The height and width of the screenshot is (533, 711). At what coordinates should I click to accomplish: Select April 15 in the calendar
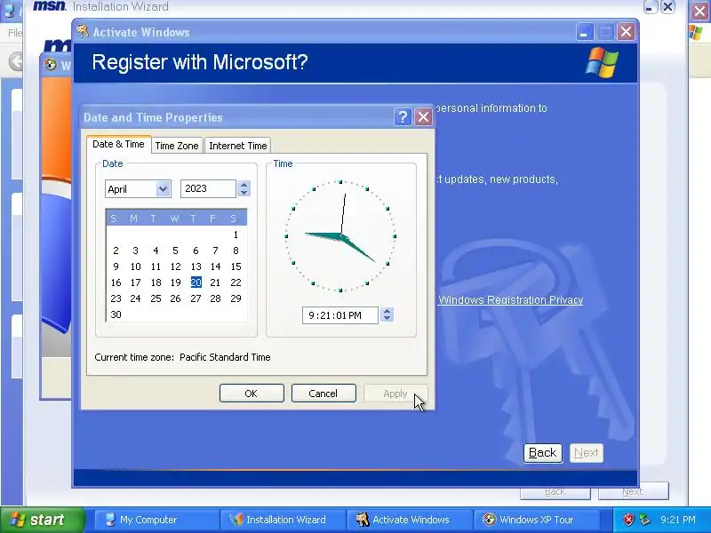[x=236, y=266]
